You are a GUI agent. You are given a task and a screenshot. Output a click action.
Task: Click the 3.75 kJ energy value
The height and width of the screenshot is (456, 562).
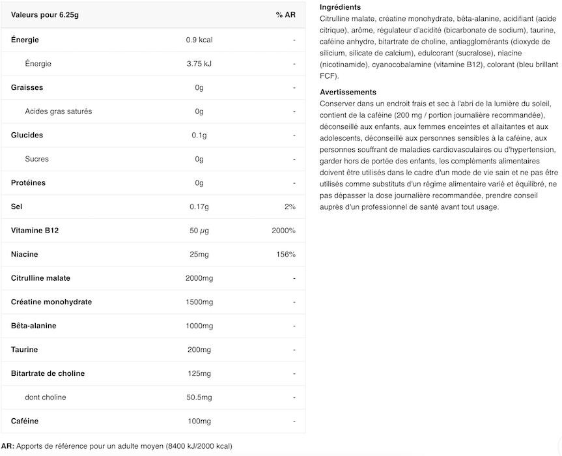pos(199,64)
